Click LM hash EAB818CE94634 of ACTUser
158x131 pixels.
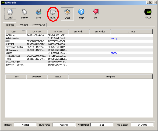(36, 35)
